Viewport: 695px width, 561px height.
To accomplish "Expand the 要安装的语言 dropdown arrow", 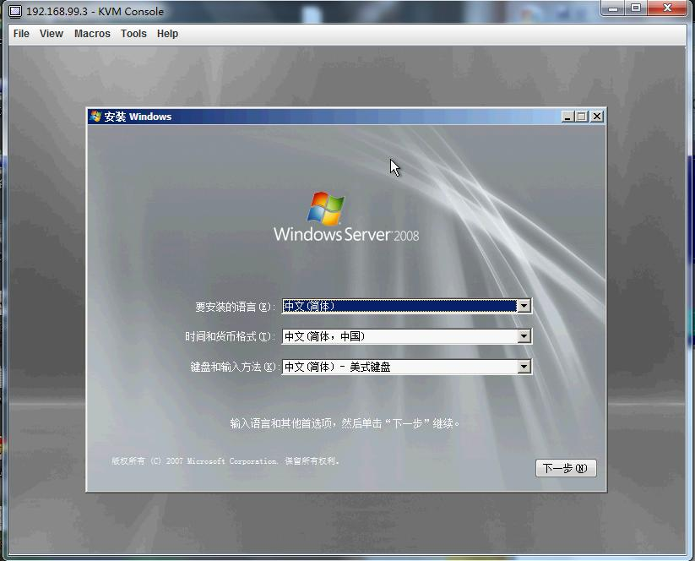I will 524,306.
